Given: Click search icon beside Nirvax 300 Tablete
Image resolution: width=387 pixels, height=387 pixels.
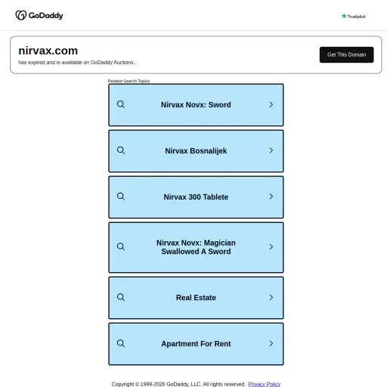Looking at the screenshot, I should 121,197.
